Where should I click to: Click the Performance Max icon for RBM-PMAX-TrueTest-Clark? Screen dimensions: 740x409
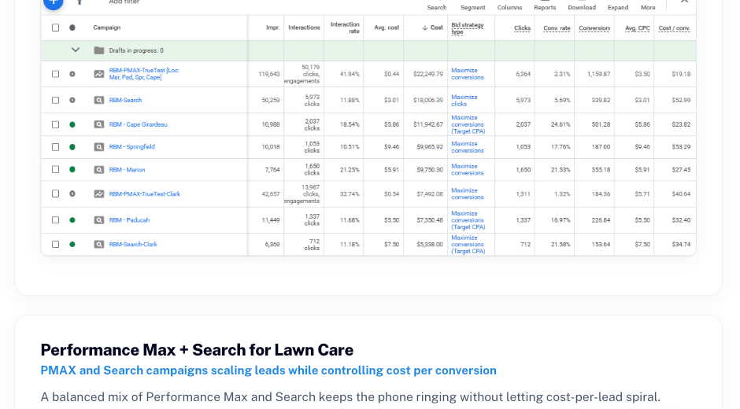pyautogui.click(x=98, y=194)
